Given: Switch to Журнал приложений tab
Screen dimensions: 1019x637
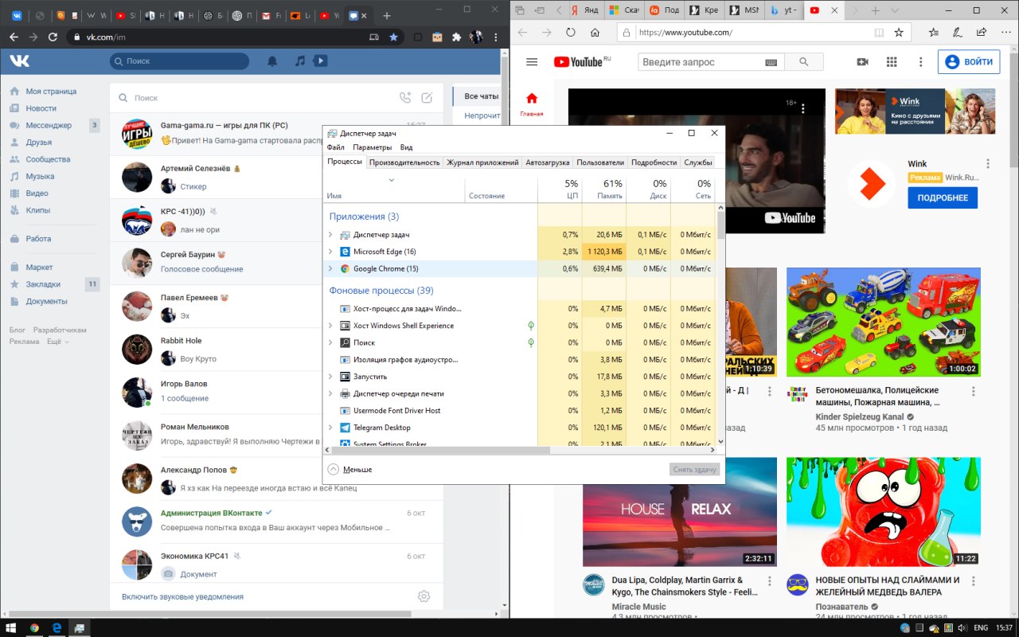Looking at the screenshot, I should tap(482, 162).
